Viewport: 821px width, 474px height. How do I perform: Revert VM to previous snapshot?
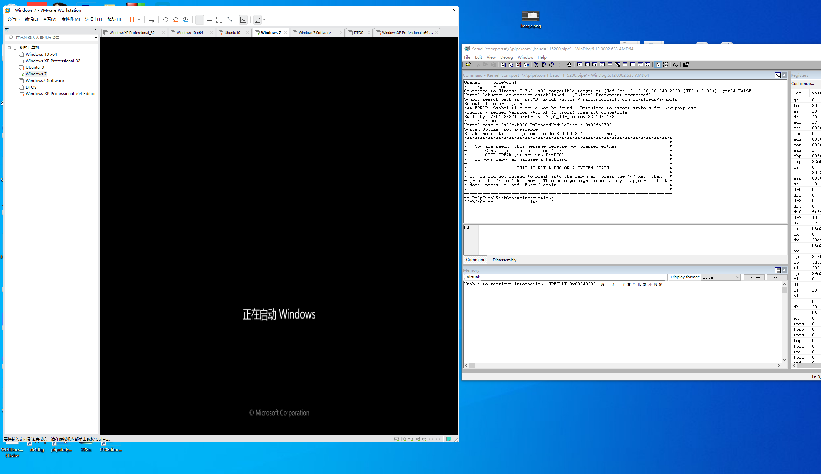click(176, 20)
